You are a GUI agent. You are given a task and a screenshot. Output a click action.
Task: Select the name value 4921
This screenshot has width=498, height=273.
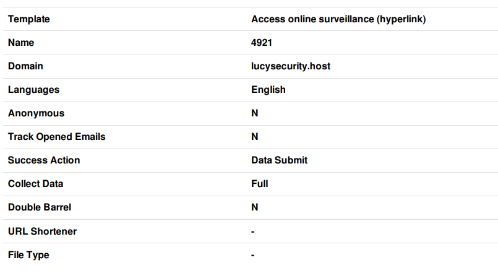(262, 43)
